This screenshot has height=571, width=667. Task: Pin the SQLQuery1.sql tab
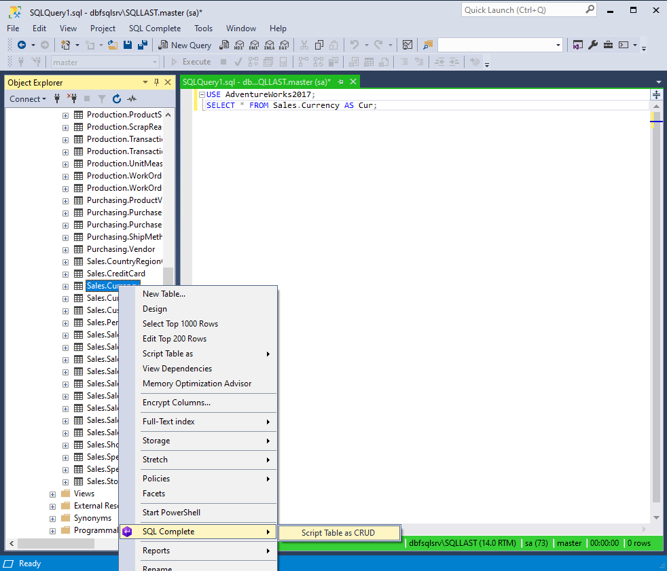pos(341,82)
